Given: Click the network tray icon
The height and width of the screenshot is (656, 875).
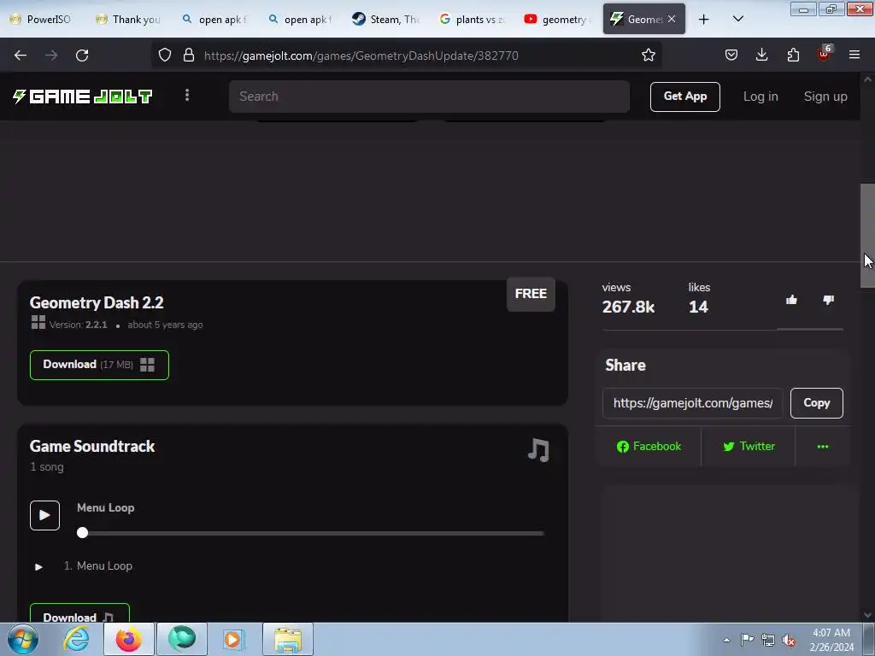Looking at the screenshot, I should [x=768, y=640].
